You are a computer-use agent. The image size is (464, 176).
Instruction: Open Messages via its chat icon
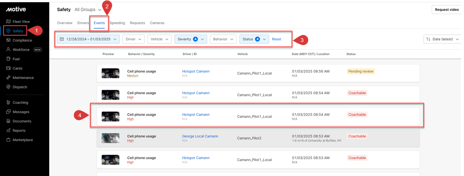click(x=8, y=112)
